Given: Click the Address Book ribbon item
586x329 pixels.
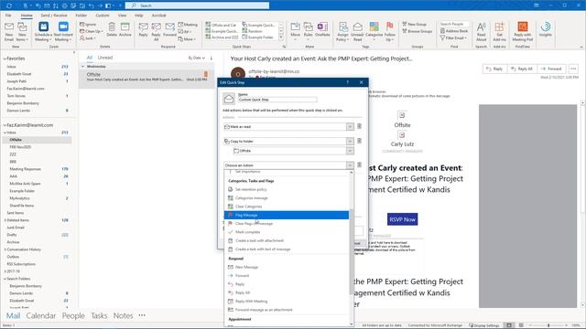Looking at the screenshot, I should [454, 31].
